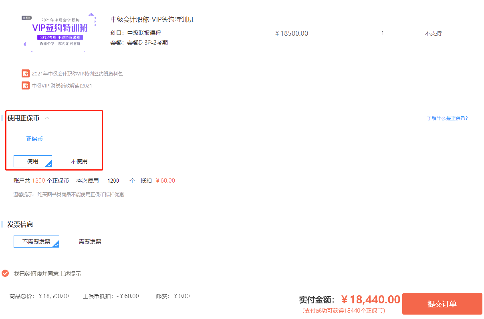Collapse the 使用正保币 section chevron

coord(48,118)
